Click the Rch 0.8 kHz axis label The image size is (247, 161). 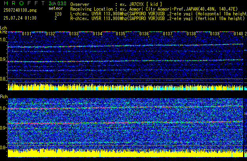pos(3,147)
